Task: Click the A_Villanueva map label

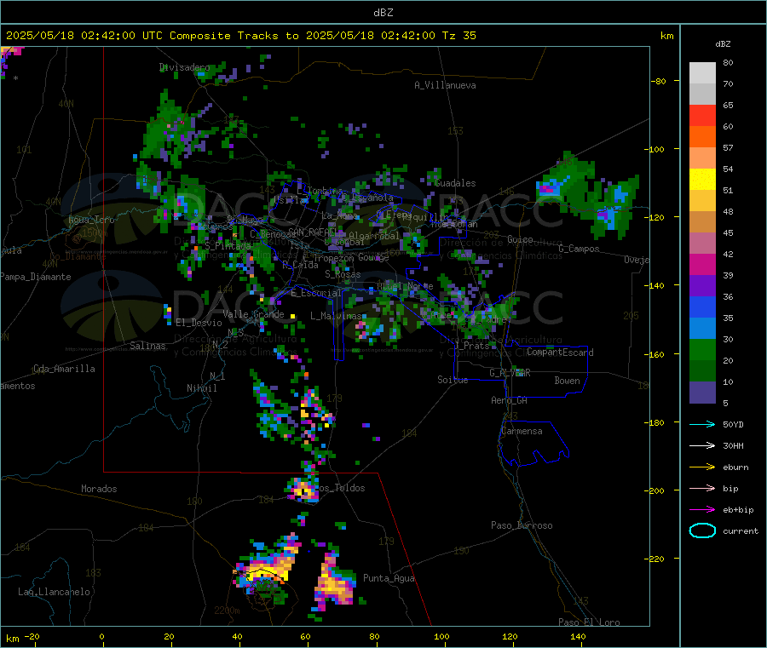Action: click(x=445, y=85)
